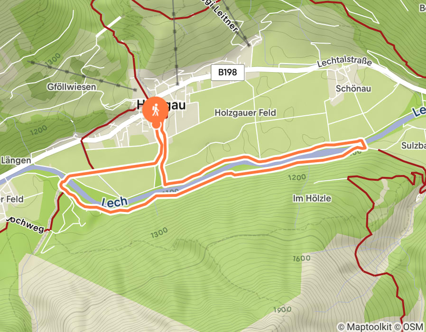Click the Lechtalstraße road label

[x=344, y=62]
